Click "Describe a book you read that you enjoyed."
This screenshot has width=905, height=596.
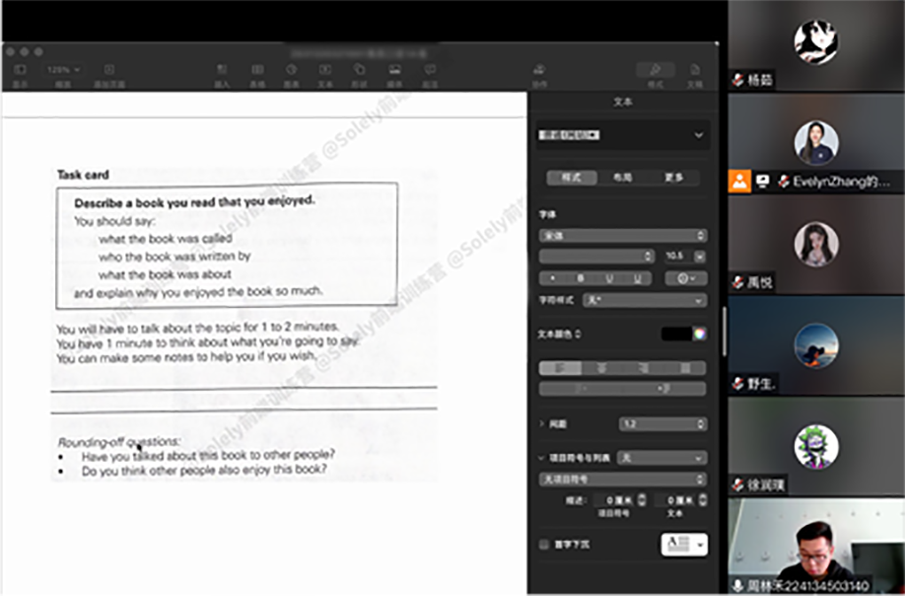click(194, 202)
